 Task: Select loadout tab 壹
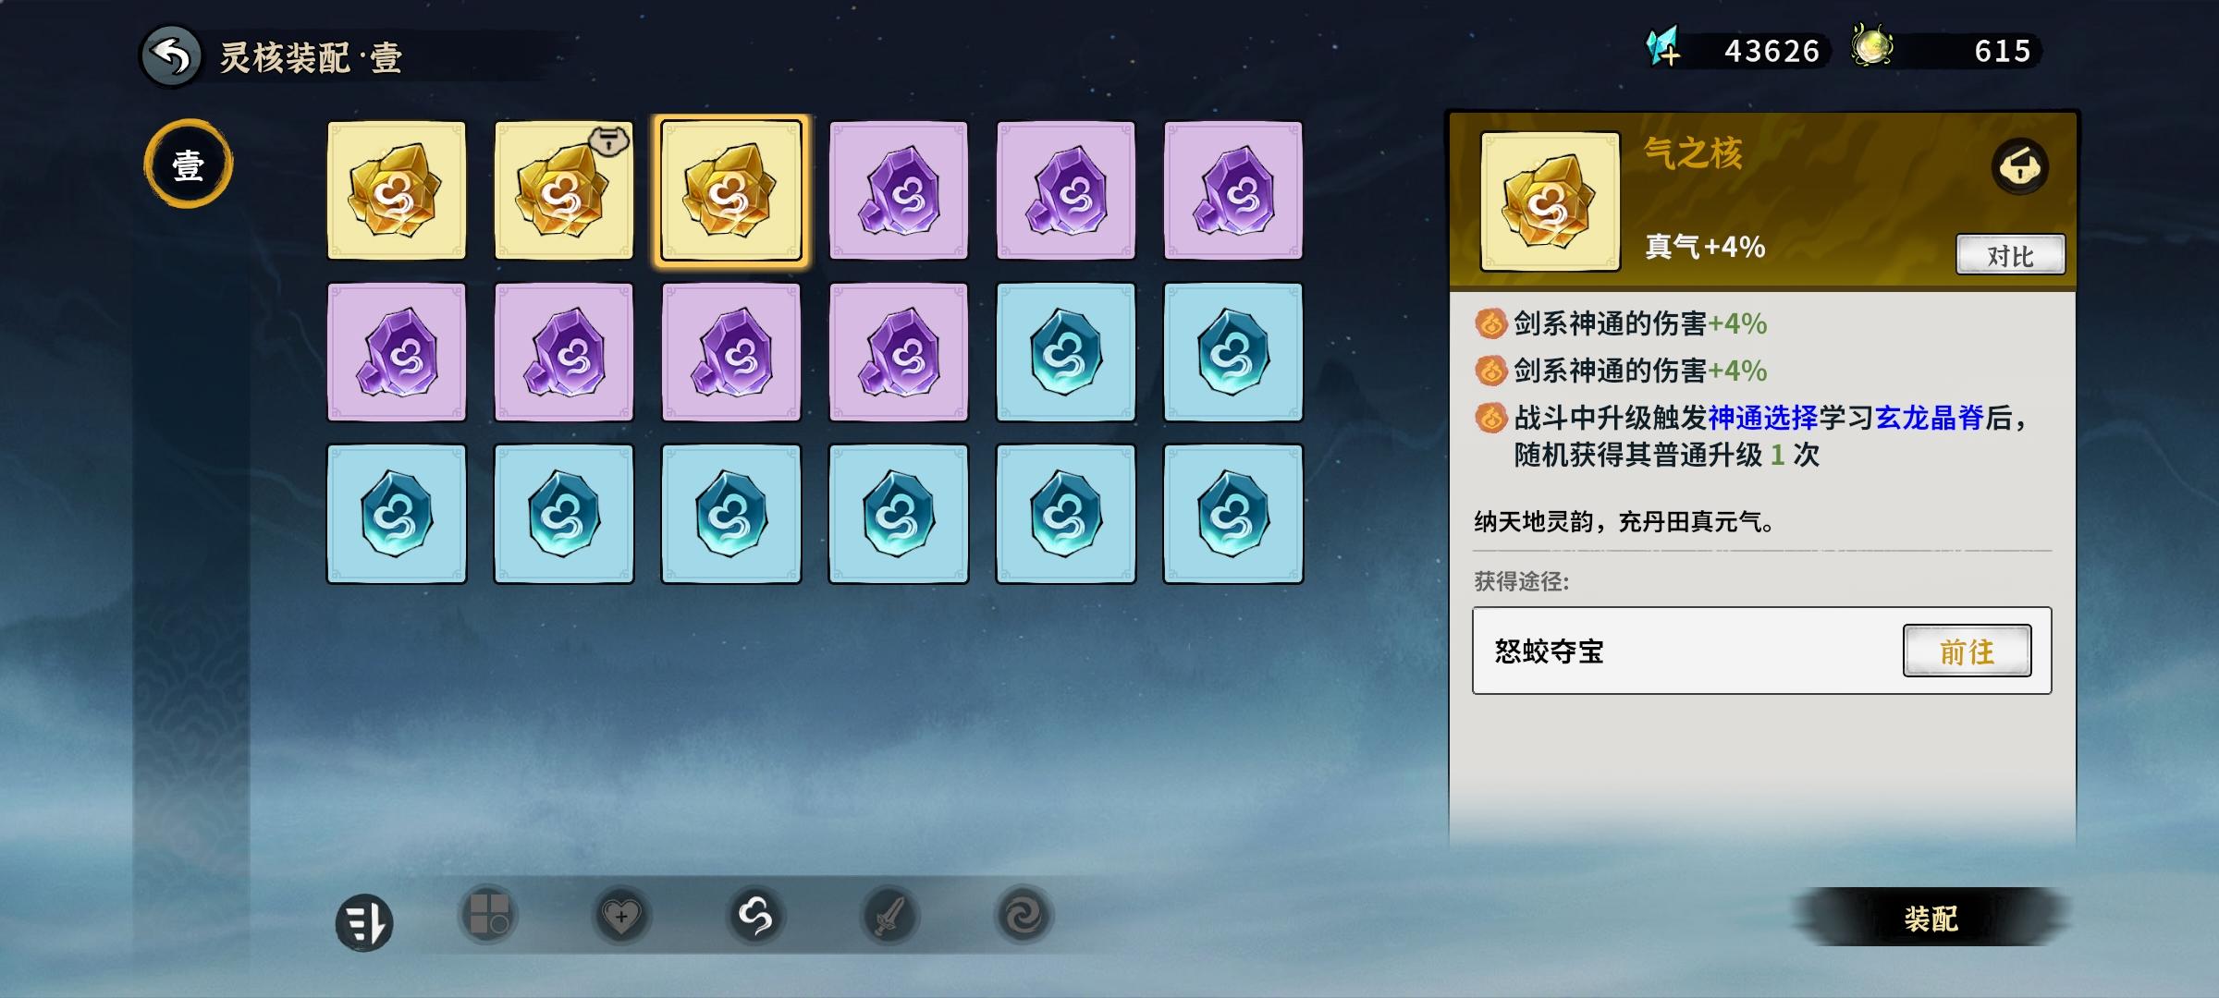[x=189, y=164]
